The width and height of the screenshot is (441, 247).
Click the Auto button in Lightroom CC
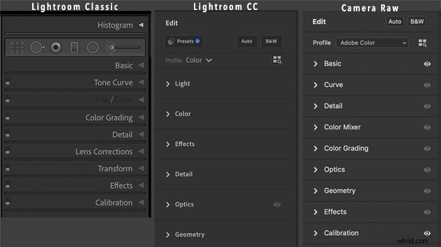point(247,41)
